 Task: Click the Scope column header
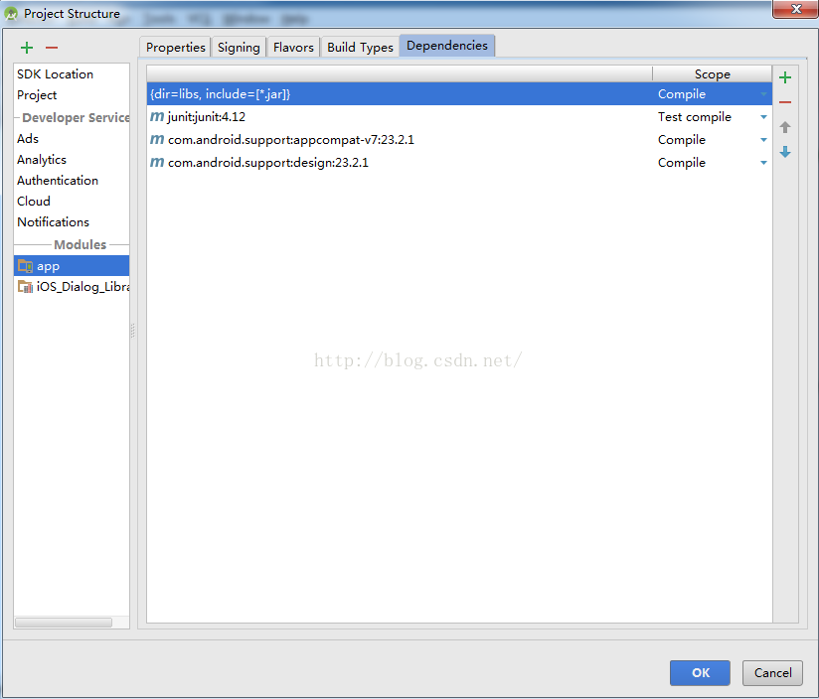712,74
